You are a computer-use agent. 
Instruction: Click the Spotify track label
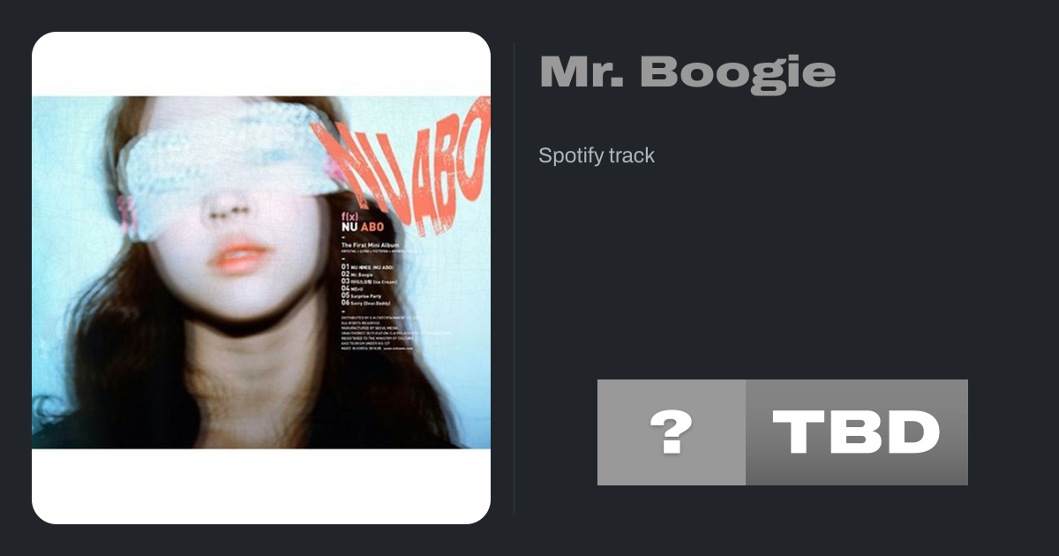click(597, 155)
